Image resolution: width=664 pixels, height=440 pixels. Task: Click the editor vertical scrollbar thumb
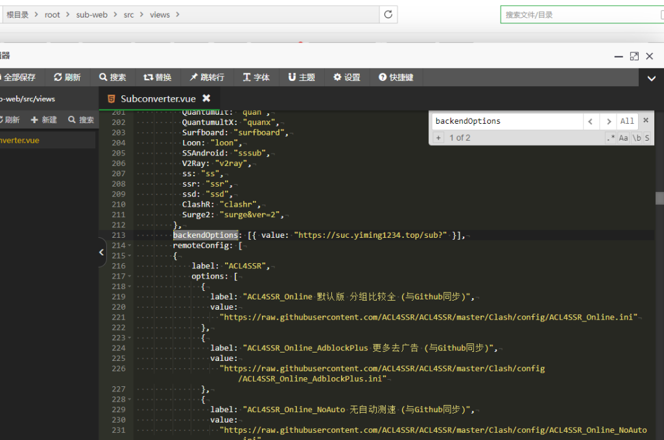click(659, 198)
